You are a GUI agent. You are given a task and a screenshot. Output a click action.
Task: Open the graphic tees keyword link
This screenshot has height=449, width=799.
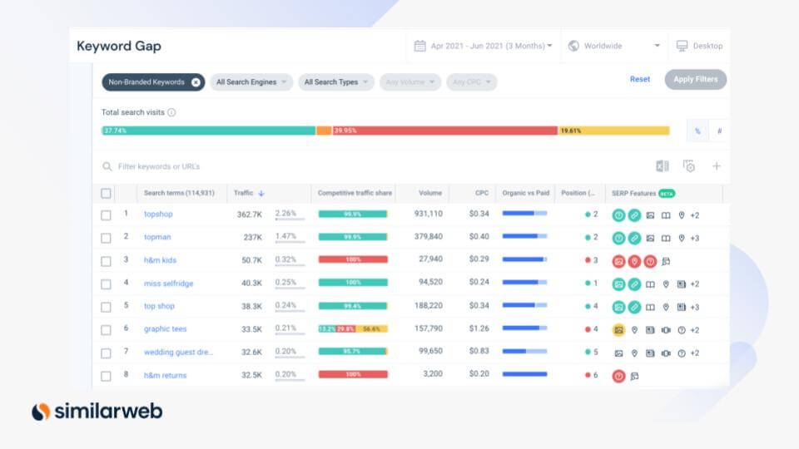(x=165, y=329)
